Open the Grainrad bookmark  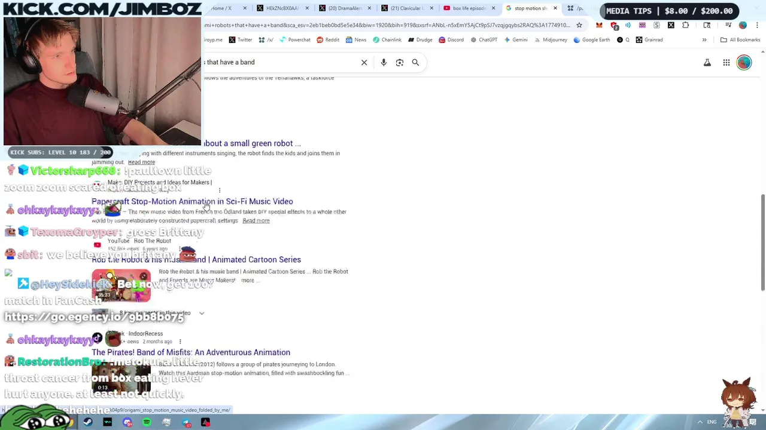click(x=649, y=40)
